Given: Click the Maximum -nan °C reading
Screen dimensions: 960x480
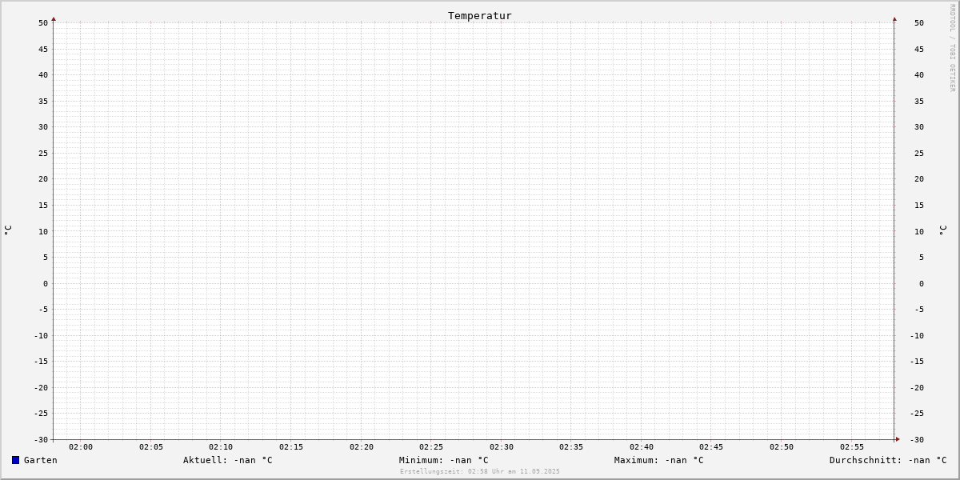Looking at the screenshot, I should (x=659, y=460).
